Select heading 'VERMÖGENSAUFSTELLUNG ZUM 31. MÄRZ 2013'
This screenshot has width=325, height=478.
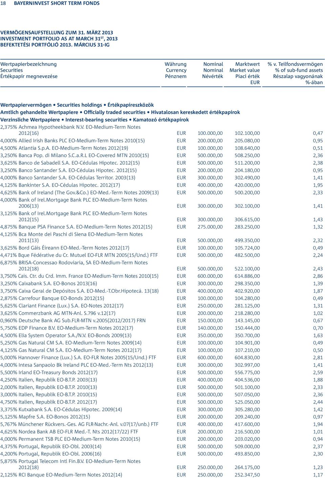[x=57, y=32]
